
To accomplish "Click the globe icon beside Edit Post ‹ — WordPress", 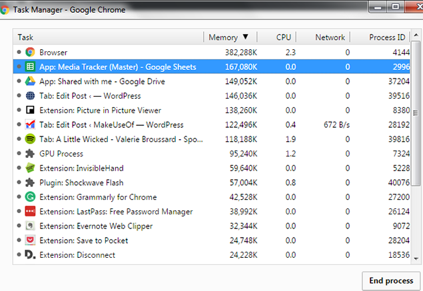I will [x=30, y=95].
